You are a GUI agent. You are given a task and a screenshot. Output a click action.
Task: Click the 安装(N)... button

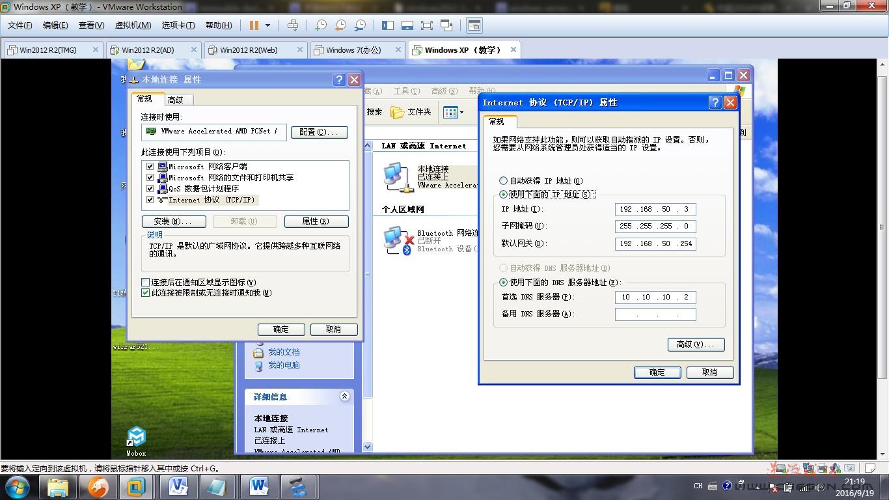click(x=174, y=221)
